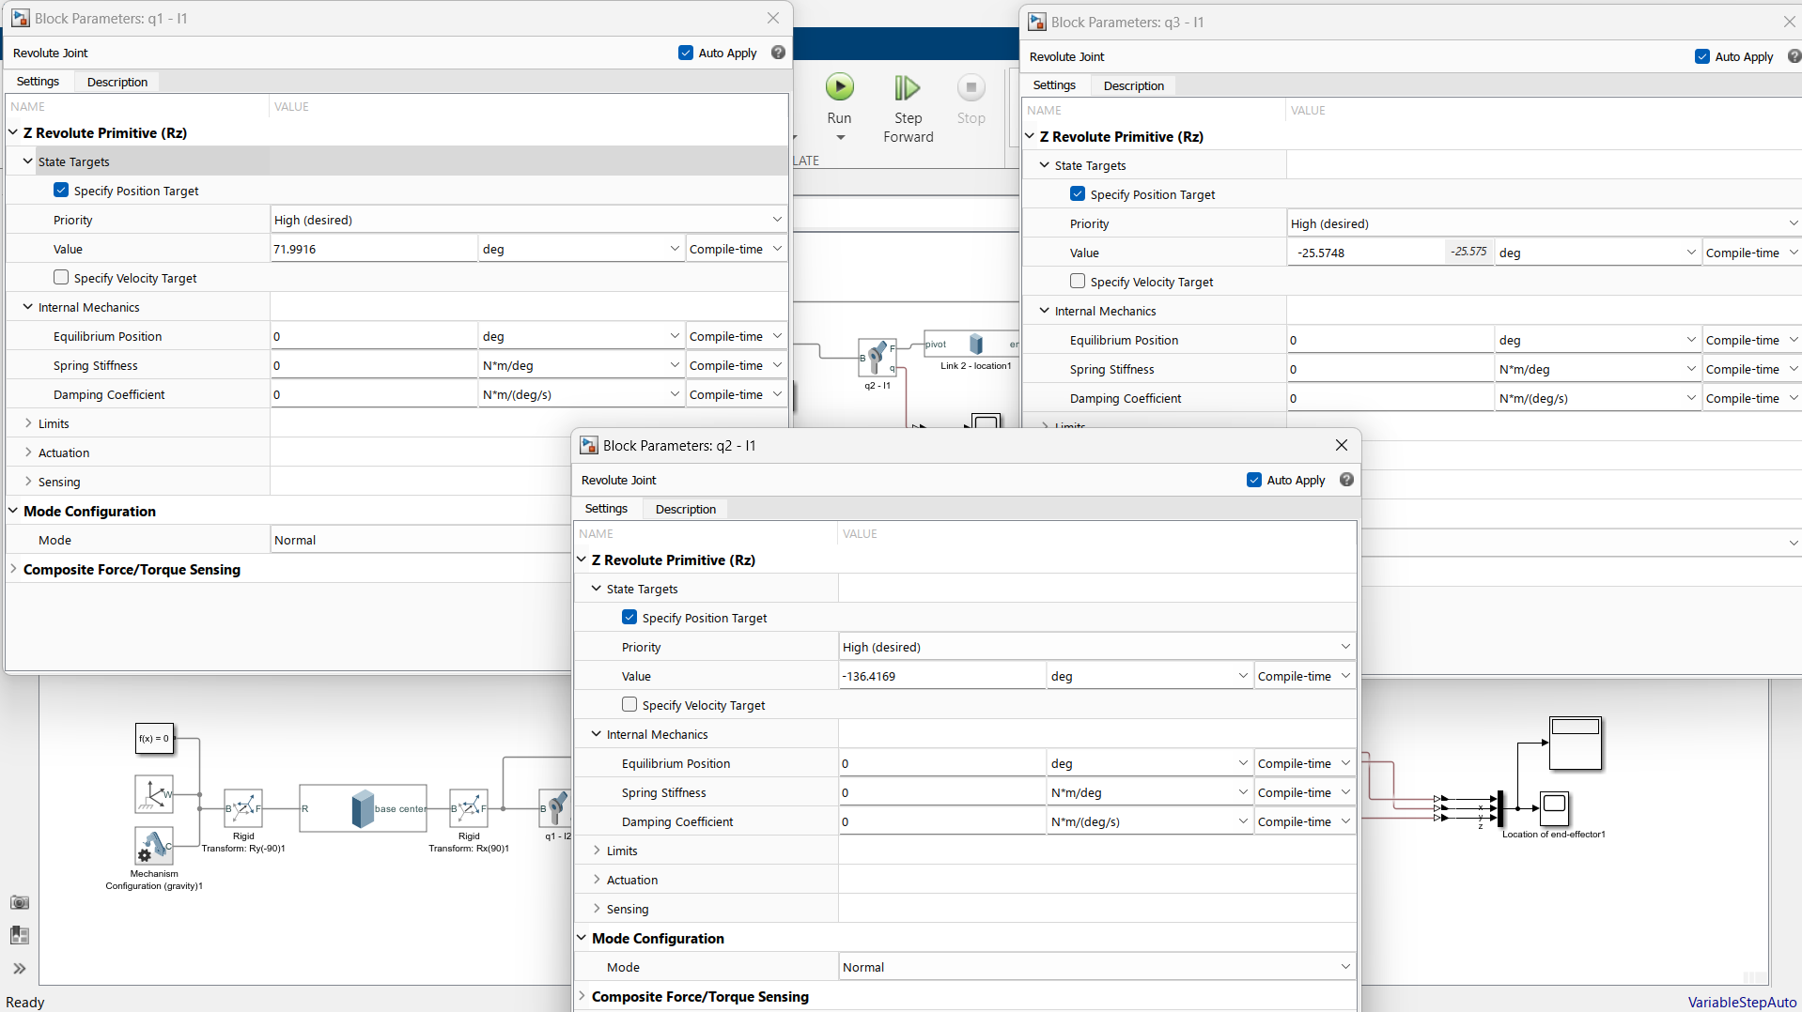1802x1012 pixels.
Task: Expand the Actuation section in q1 dialog
Action: 28,452
